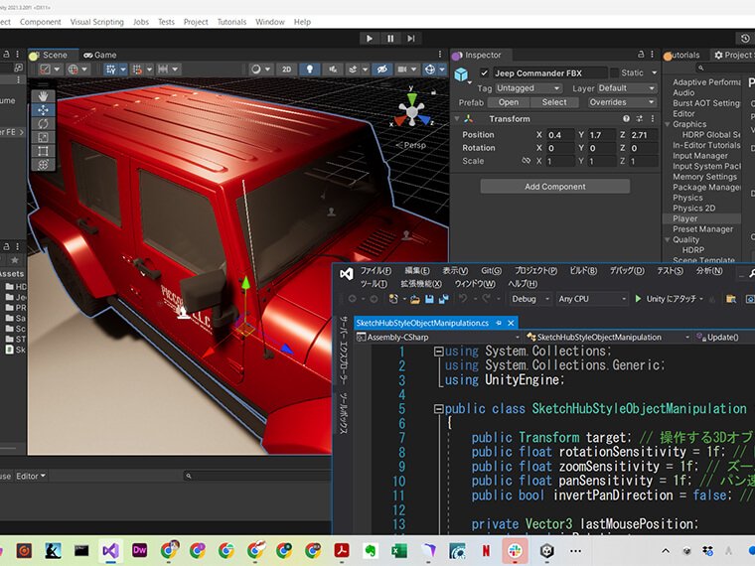
Task: Click the single Save disk icon in Visual Studio
Action: [429, 299]
